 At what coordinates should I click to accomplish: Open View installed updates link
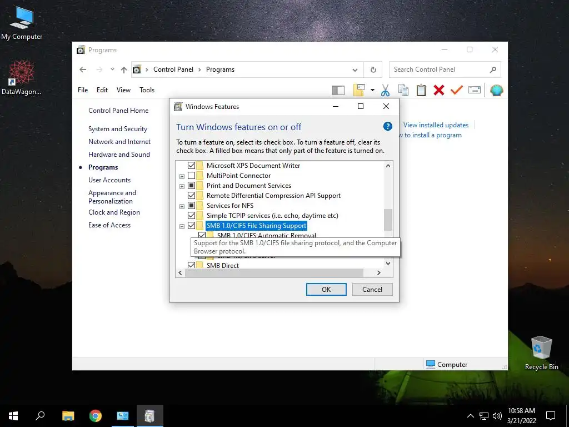(x=436, y=125)
